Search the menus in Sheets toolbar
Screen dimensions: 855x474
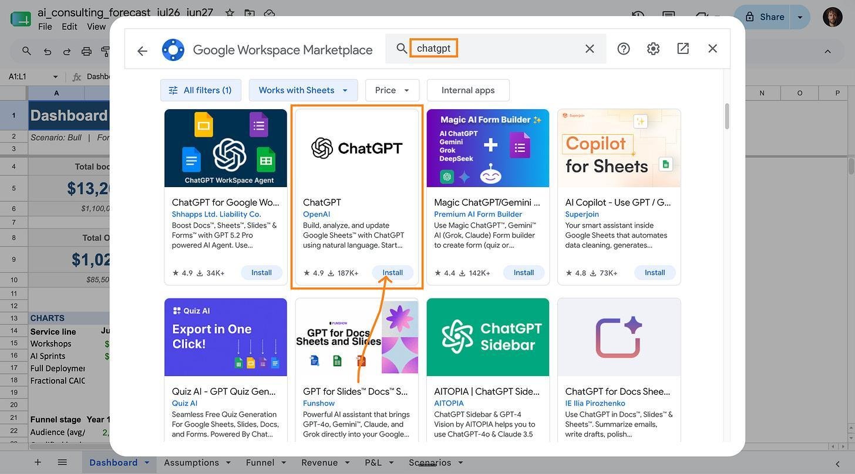pyautogui.click(x=26, y=51)
